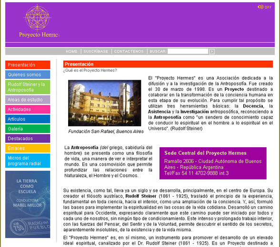Image resolution: width=280 pixels, height=247 pixels.
Task: Click the Fundación San Rafael building photo
Action: click(105, 103)
